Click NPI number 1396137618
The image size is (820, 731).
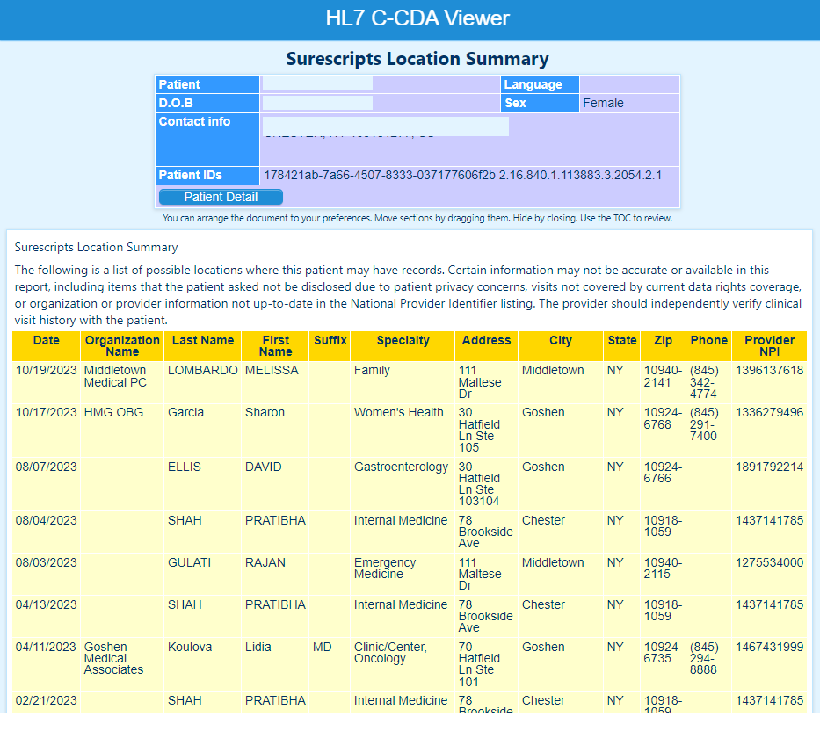(x=769, y=370)
